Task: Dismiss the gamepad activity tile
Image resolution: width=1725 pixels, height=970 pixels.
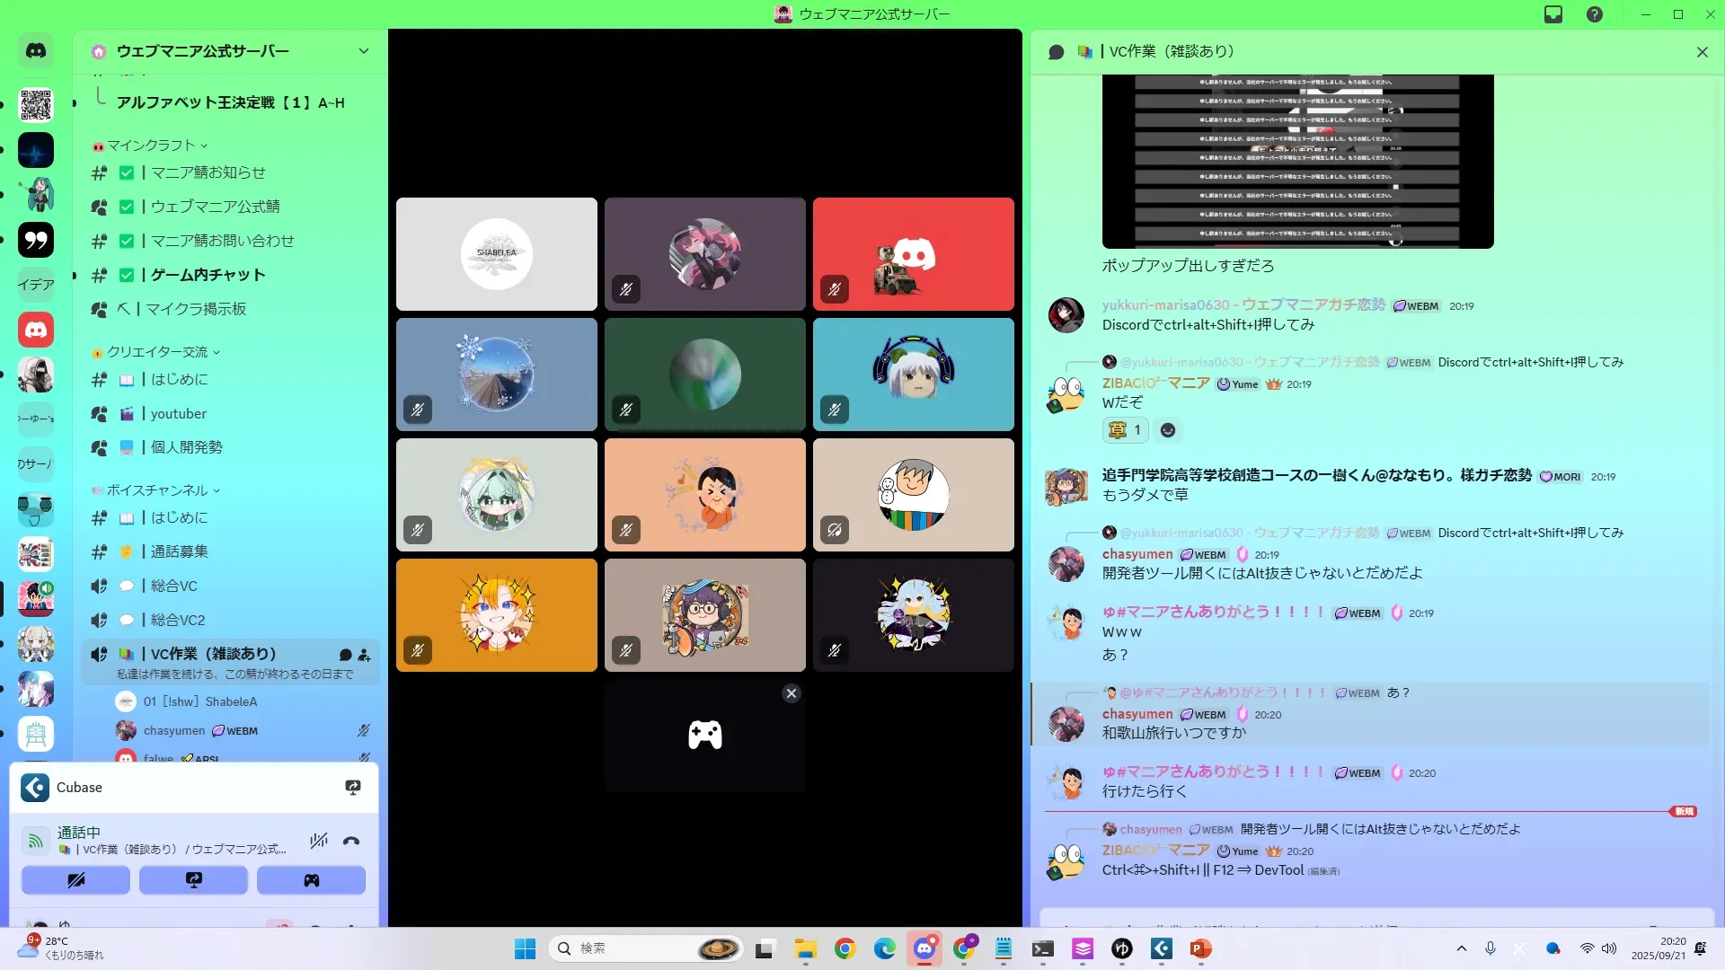Action: (791, 693)
